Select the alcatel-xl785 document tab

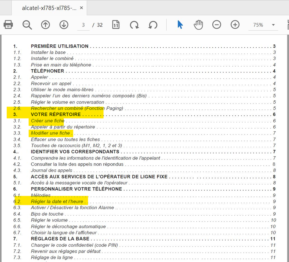pyautogui.click(x=49, y=8)
